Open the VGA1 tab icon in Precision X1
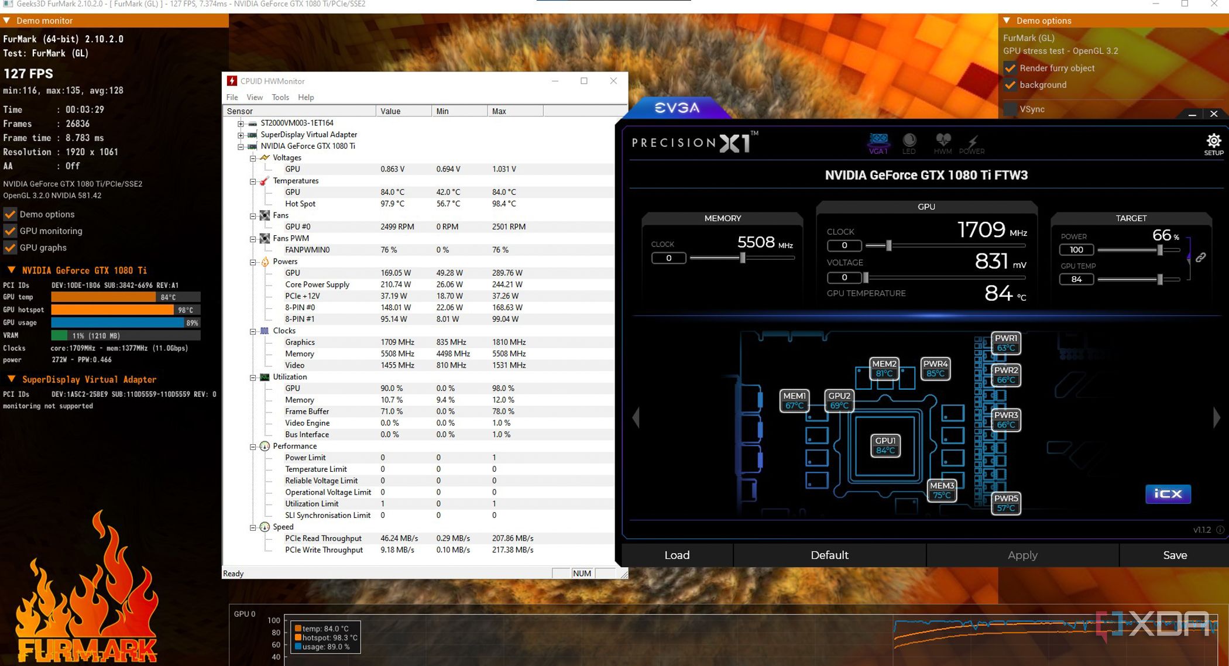This screenshot has height=666, width=1229. point(878,143)
